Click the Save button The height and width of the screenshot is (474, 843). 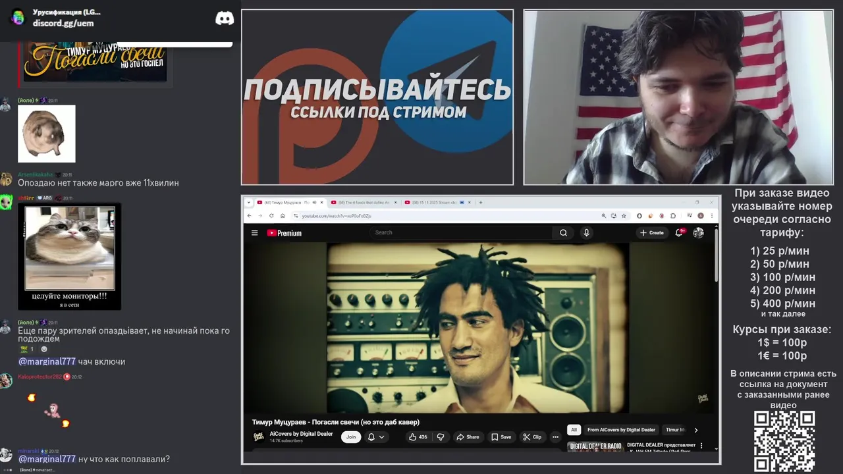[x=501, y=436]
